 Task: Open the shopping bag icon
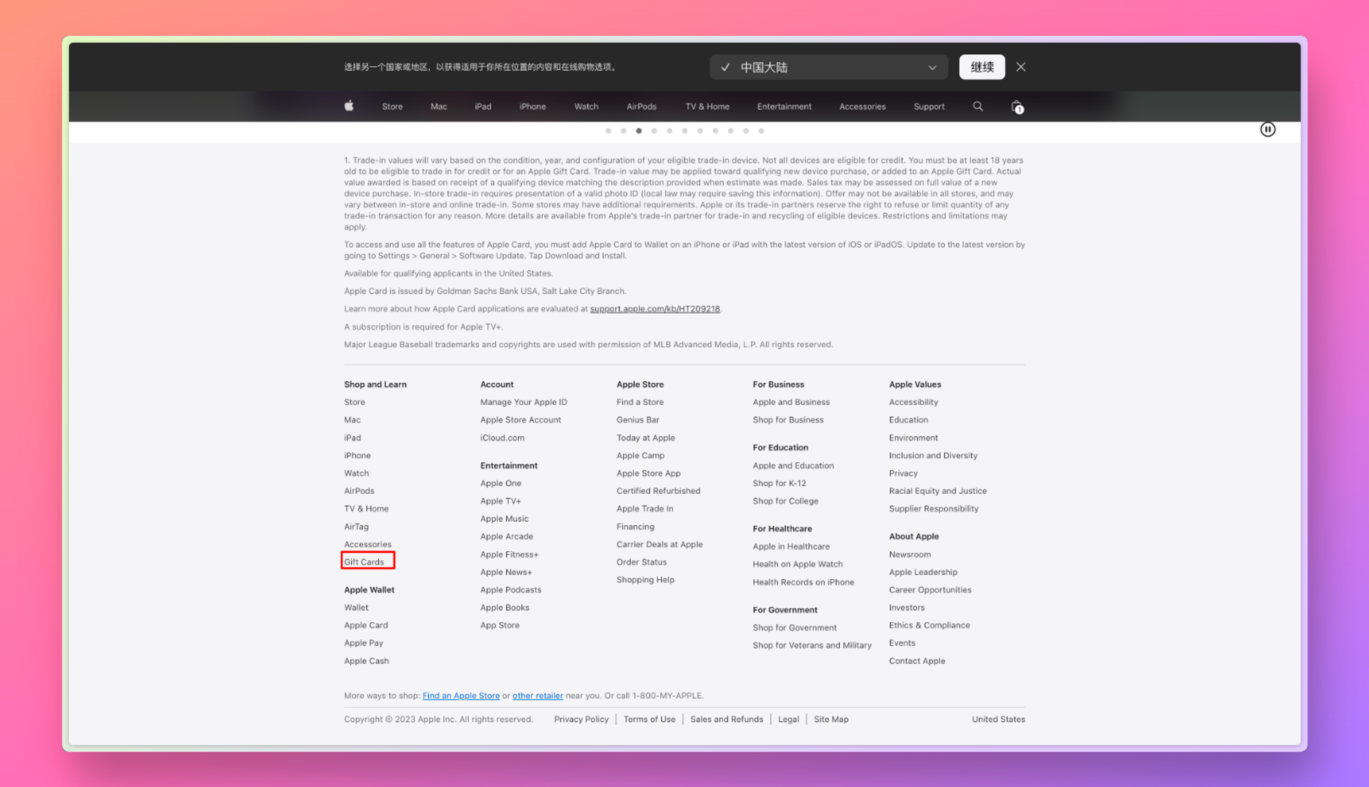pos(1017,107)
